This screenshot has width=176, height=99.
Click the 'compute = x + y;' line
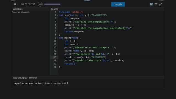(75, 25)
